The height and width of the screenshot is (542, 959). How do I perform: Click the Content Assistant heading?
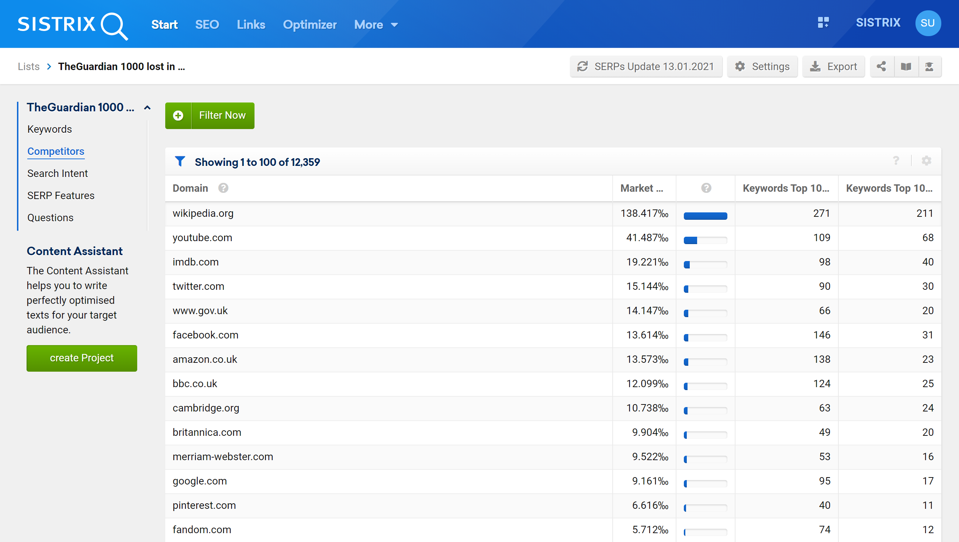click(x=75, y=251)
